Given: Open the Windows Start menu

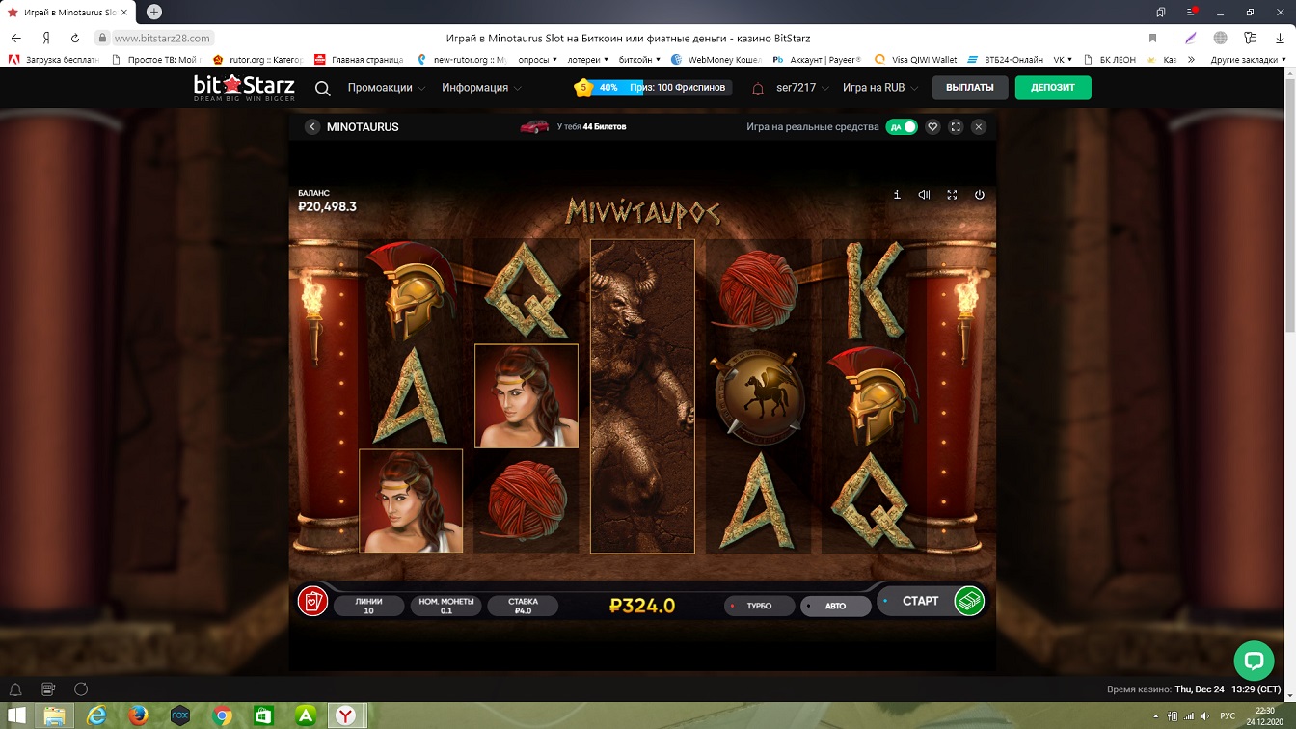Looking at the screenshot, I should [16, 715].
